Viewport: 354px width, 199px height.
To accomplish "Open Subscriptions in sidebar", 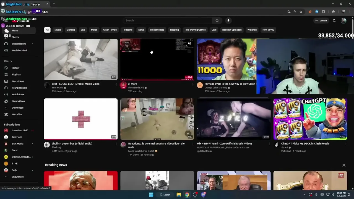I will (19, 44).
